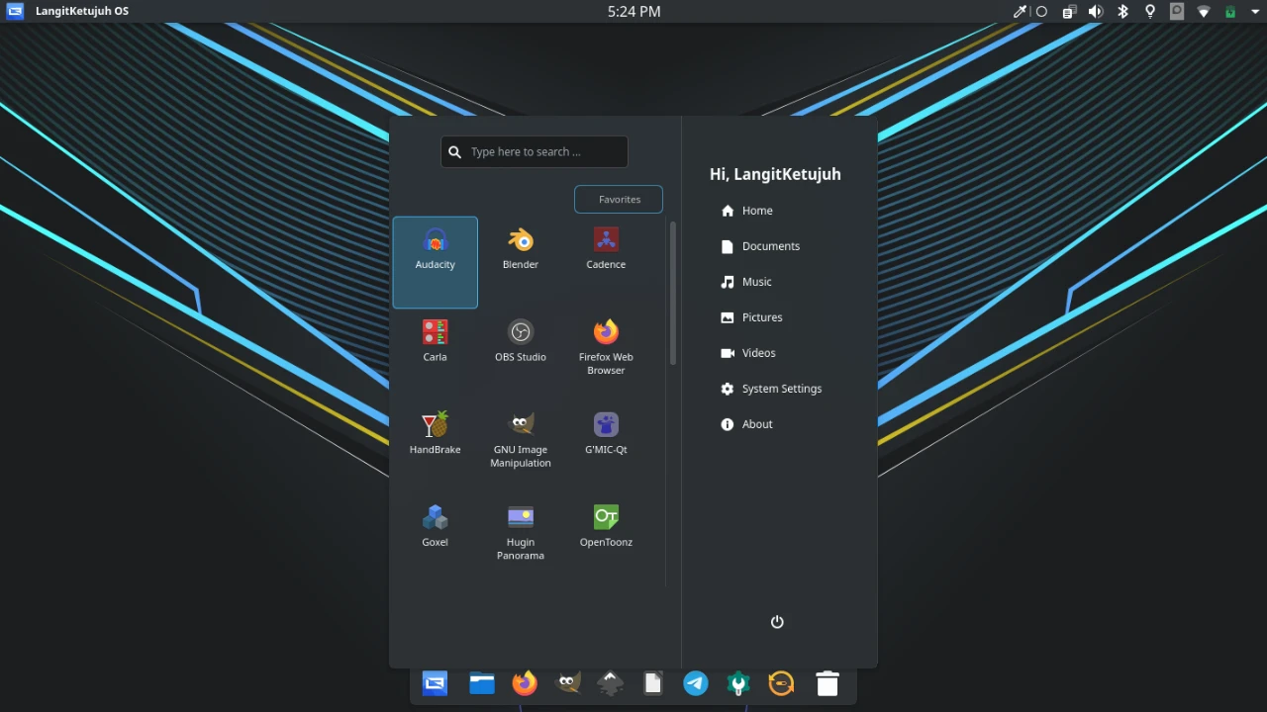1267x712 pixels.
Task: Open the Music folder
Action: click(x=757, y=282)
